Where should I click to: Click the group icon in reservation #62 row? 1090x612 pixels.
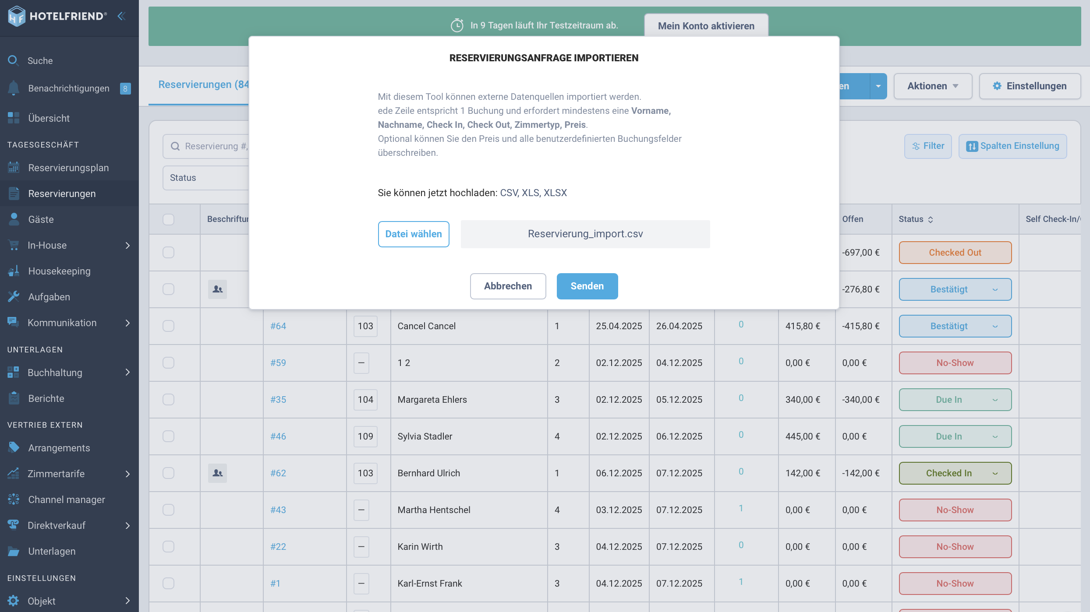click(217, 473)
